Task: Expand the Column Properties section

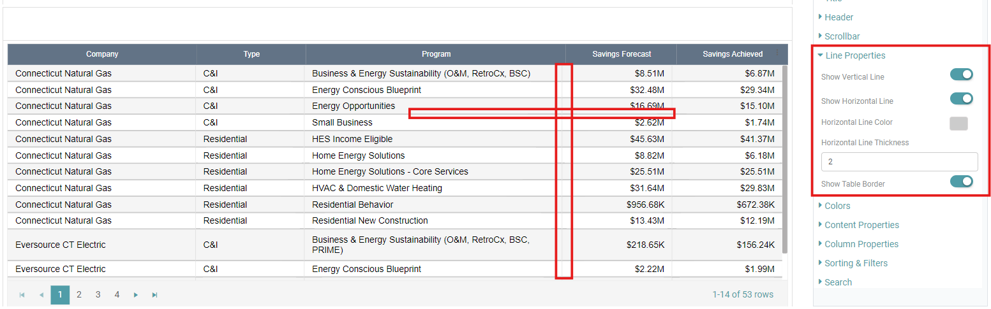Action: point(861,244)
